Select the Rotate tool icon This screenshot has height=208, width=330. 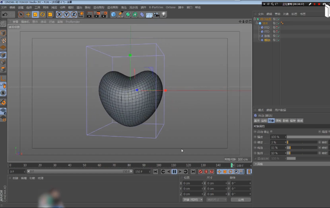click(42, 14)
